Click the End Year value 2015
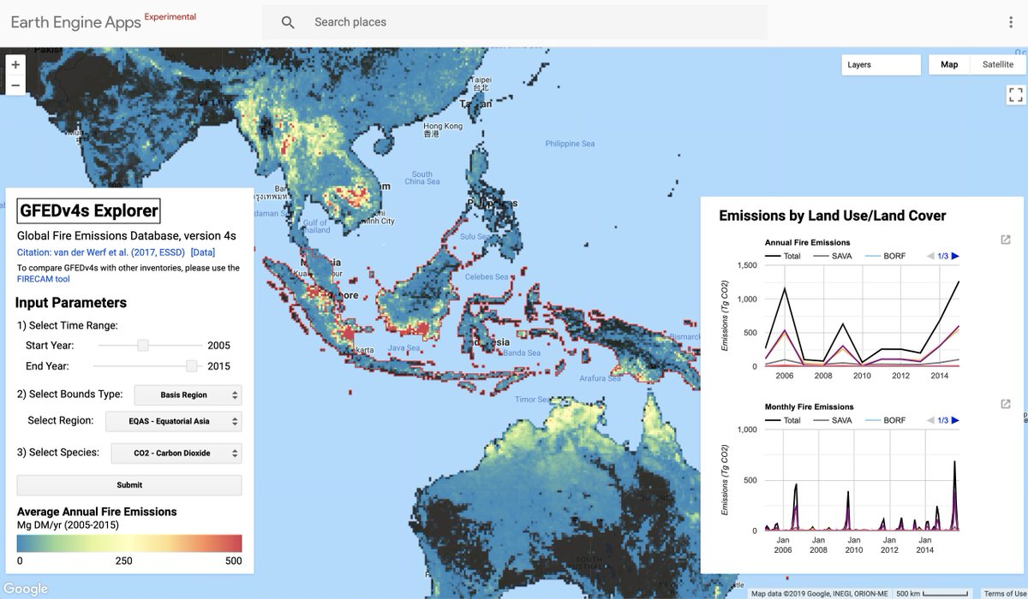 click(218, 366)
